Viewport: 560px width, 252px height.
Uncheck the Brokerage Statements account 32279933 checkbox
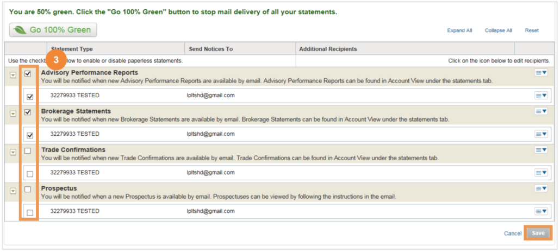click(30, 136)
